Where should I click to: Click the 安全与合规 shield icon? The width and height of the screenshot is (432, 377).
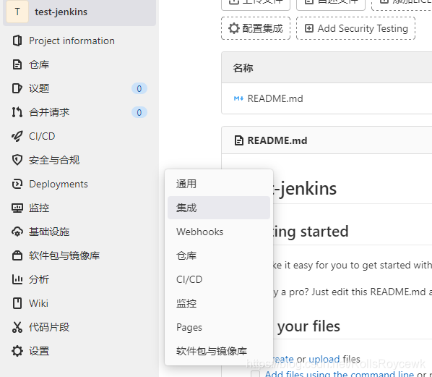coord(17,160)
